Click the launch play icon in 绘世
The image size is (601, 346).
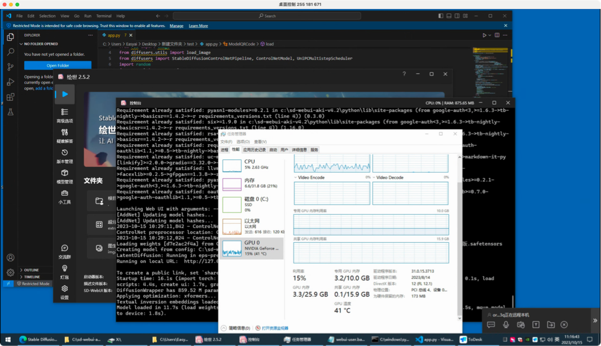65,94
